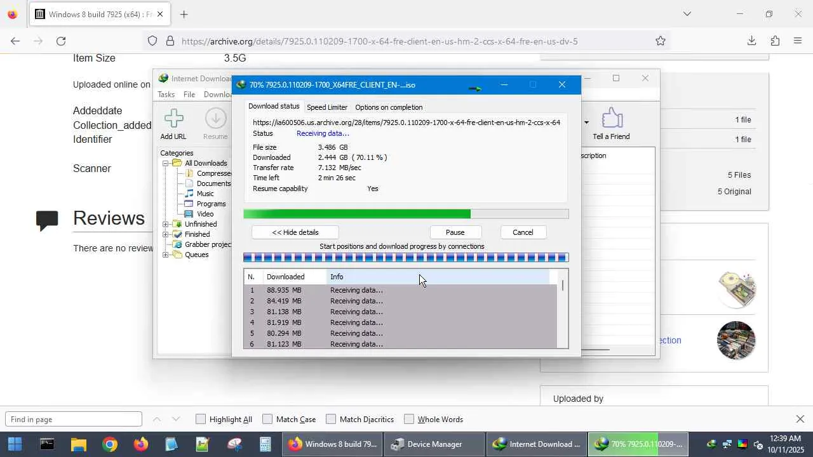Click the connections progress segments bar

tap(406, 258)
